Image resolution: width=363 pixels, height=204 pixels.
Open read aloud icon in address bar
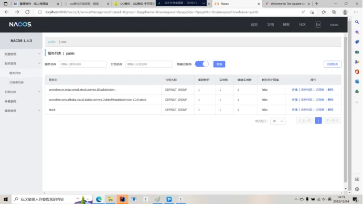tap(303, 12)
